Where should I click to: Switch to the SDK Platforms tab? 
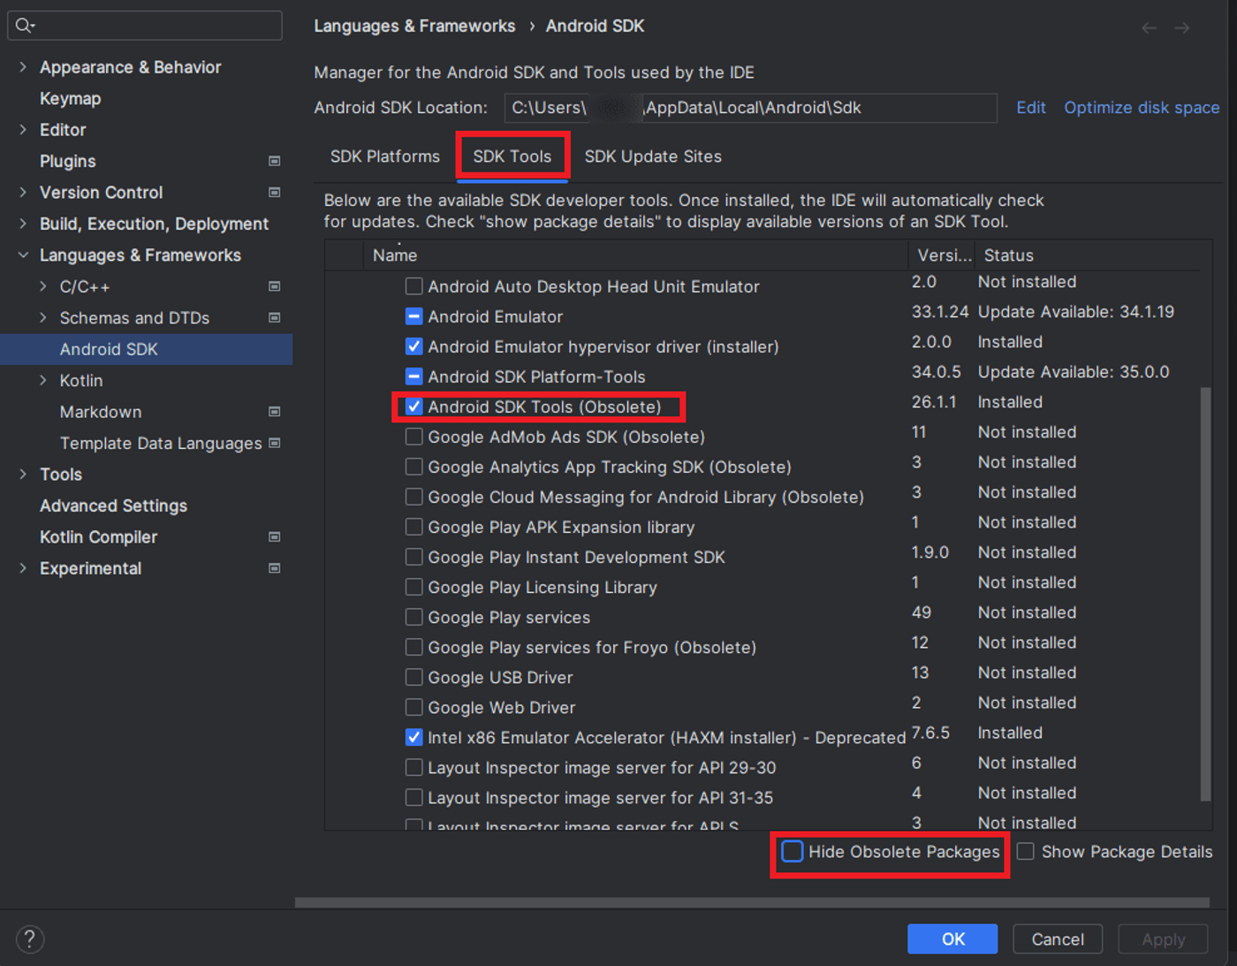point(385,156)
